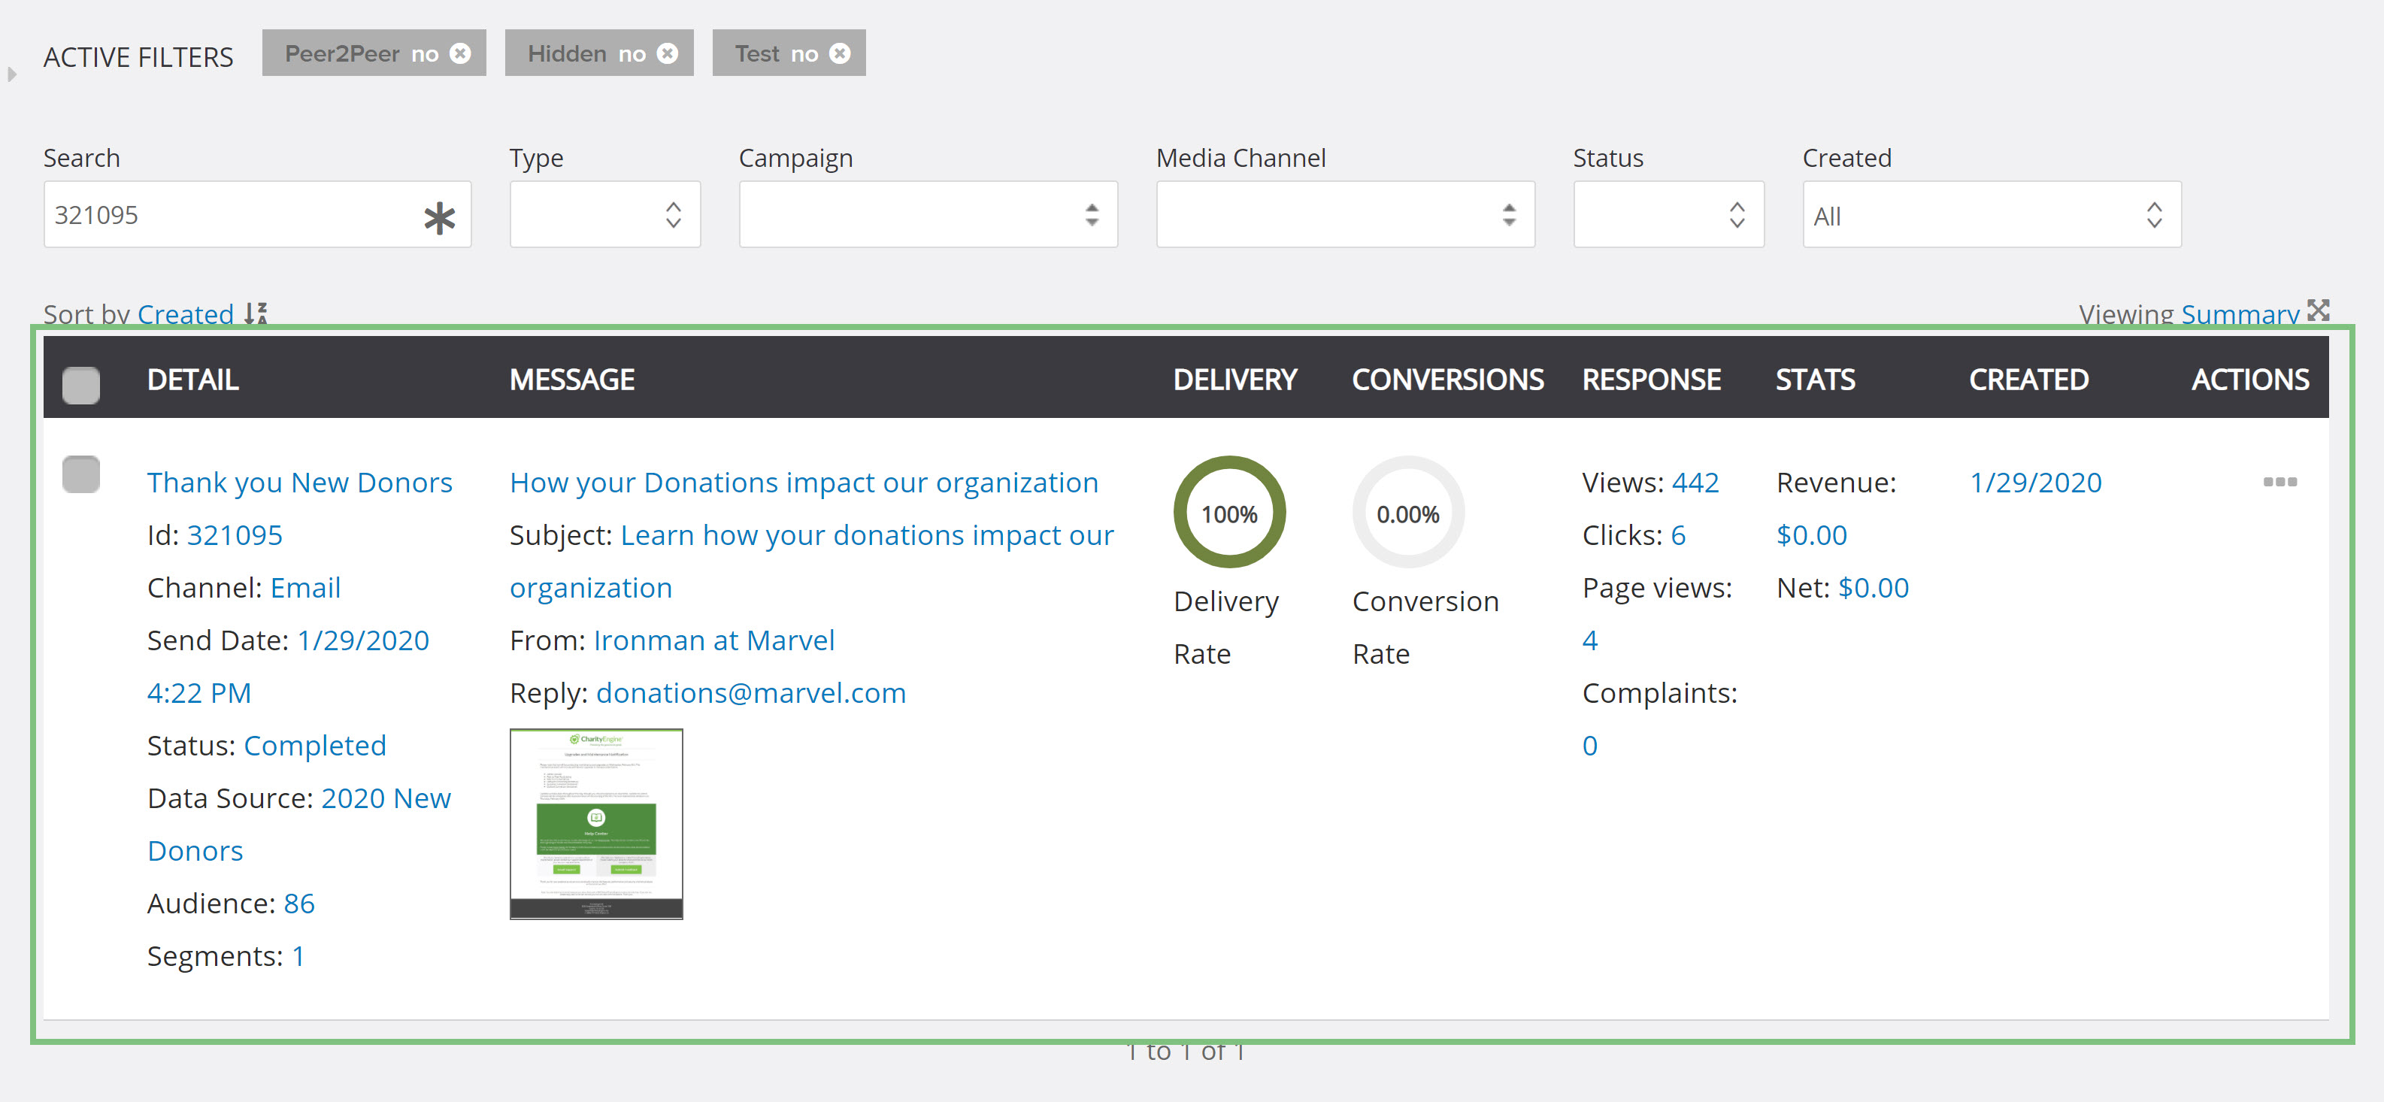Screen dimensions: 2384x1102
Task: Click the Segments 1 link
Action: point(298,956)
